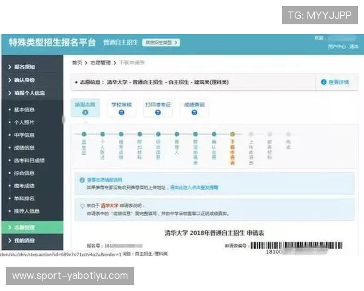Open 单科排名 in the sidebar
Image resolution: width=364 pixels, height=291 pixels.
coord(24,198)
